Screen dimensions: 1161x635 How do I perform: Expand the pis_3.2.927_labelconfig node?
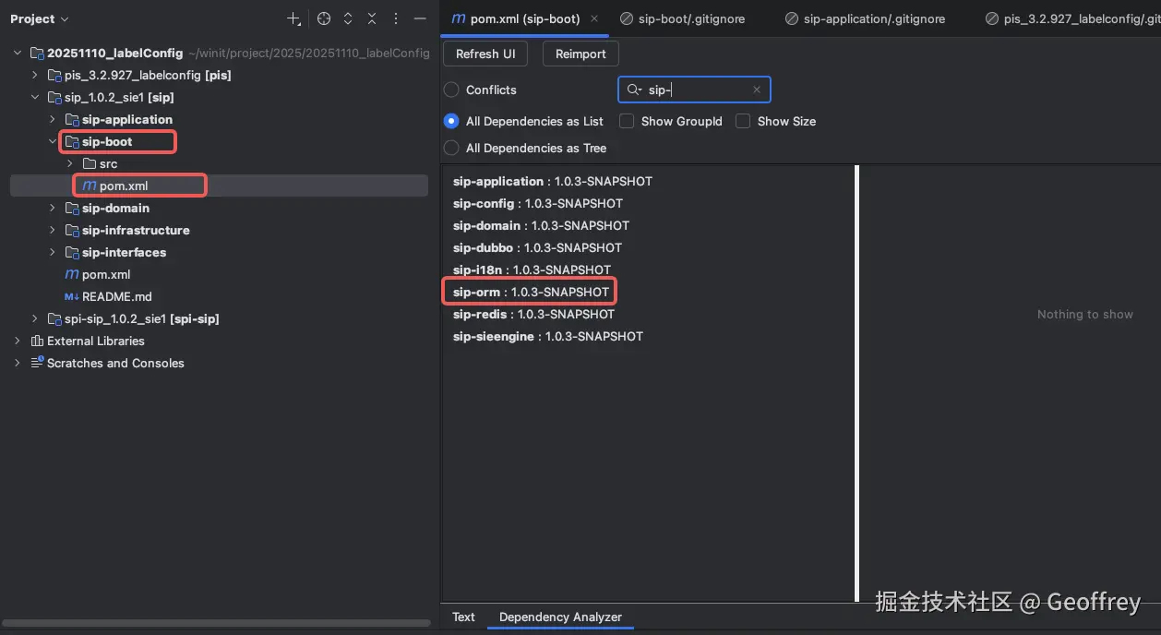pos(35,75)
